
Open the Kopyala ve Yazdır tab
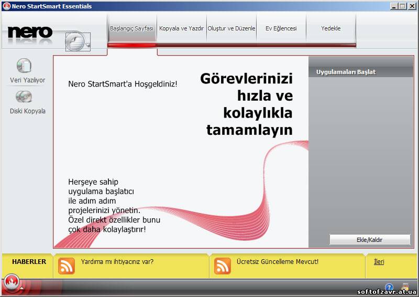pyautogui.click(x=181, y=28)
